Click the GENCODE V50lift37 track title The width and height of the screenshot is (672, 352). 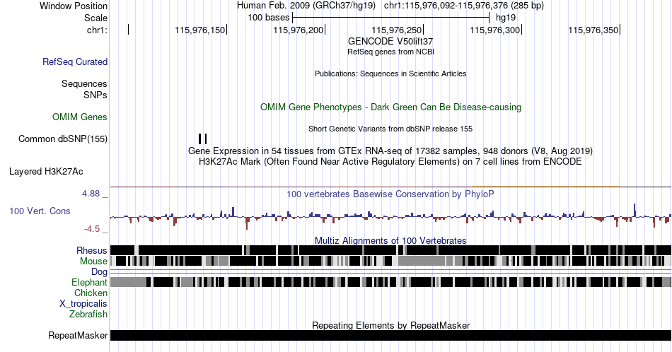tap(390, 42)
